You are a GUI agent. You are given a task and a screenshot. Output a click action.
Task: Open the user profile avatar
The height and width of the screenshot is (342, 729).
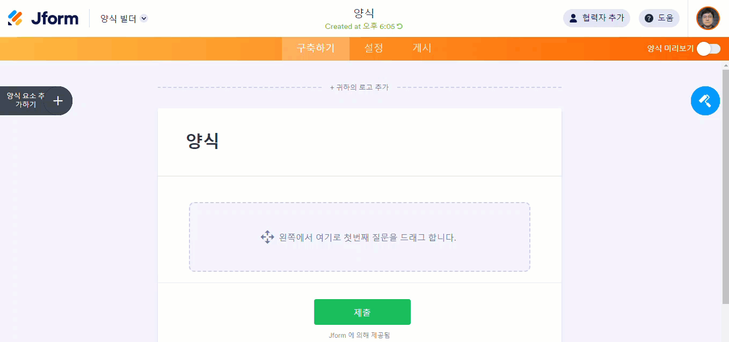708,18
